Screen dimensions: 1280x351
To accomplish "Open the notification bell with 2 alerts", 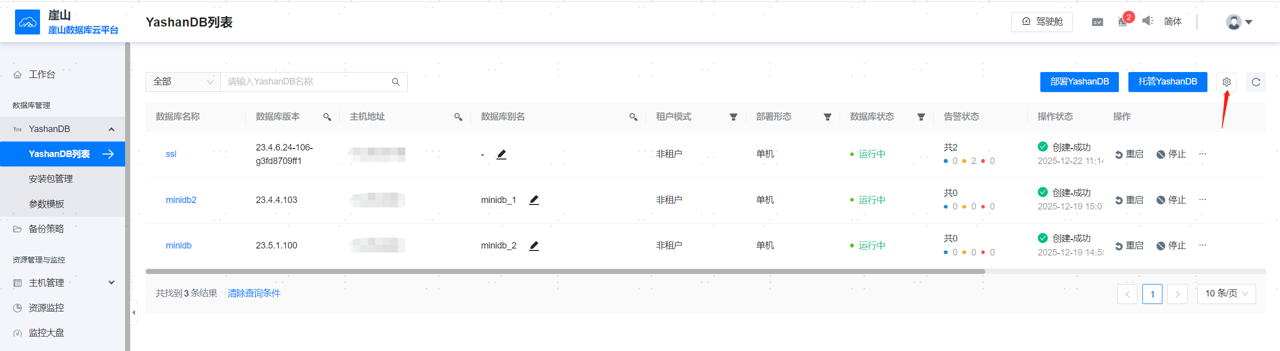I will (1122, 22).
